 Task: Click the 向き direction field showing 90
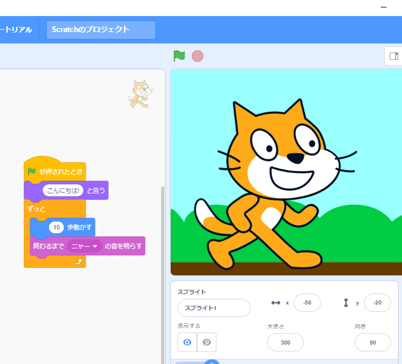(x=372, y=342)
